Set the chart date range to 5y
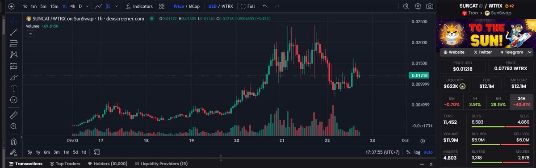 coord(29,152)
